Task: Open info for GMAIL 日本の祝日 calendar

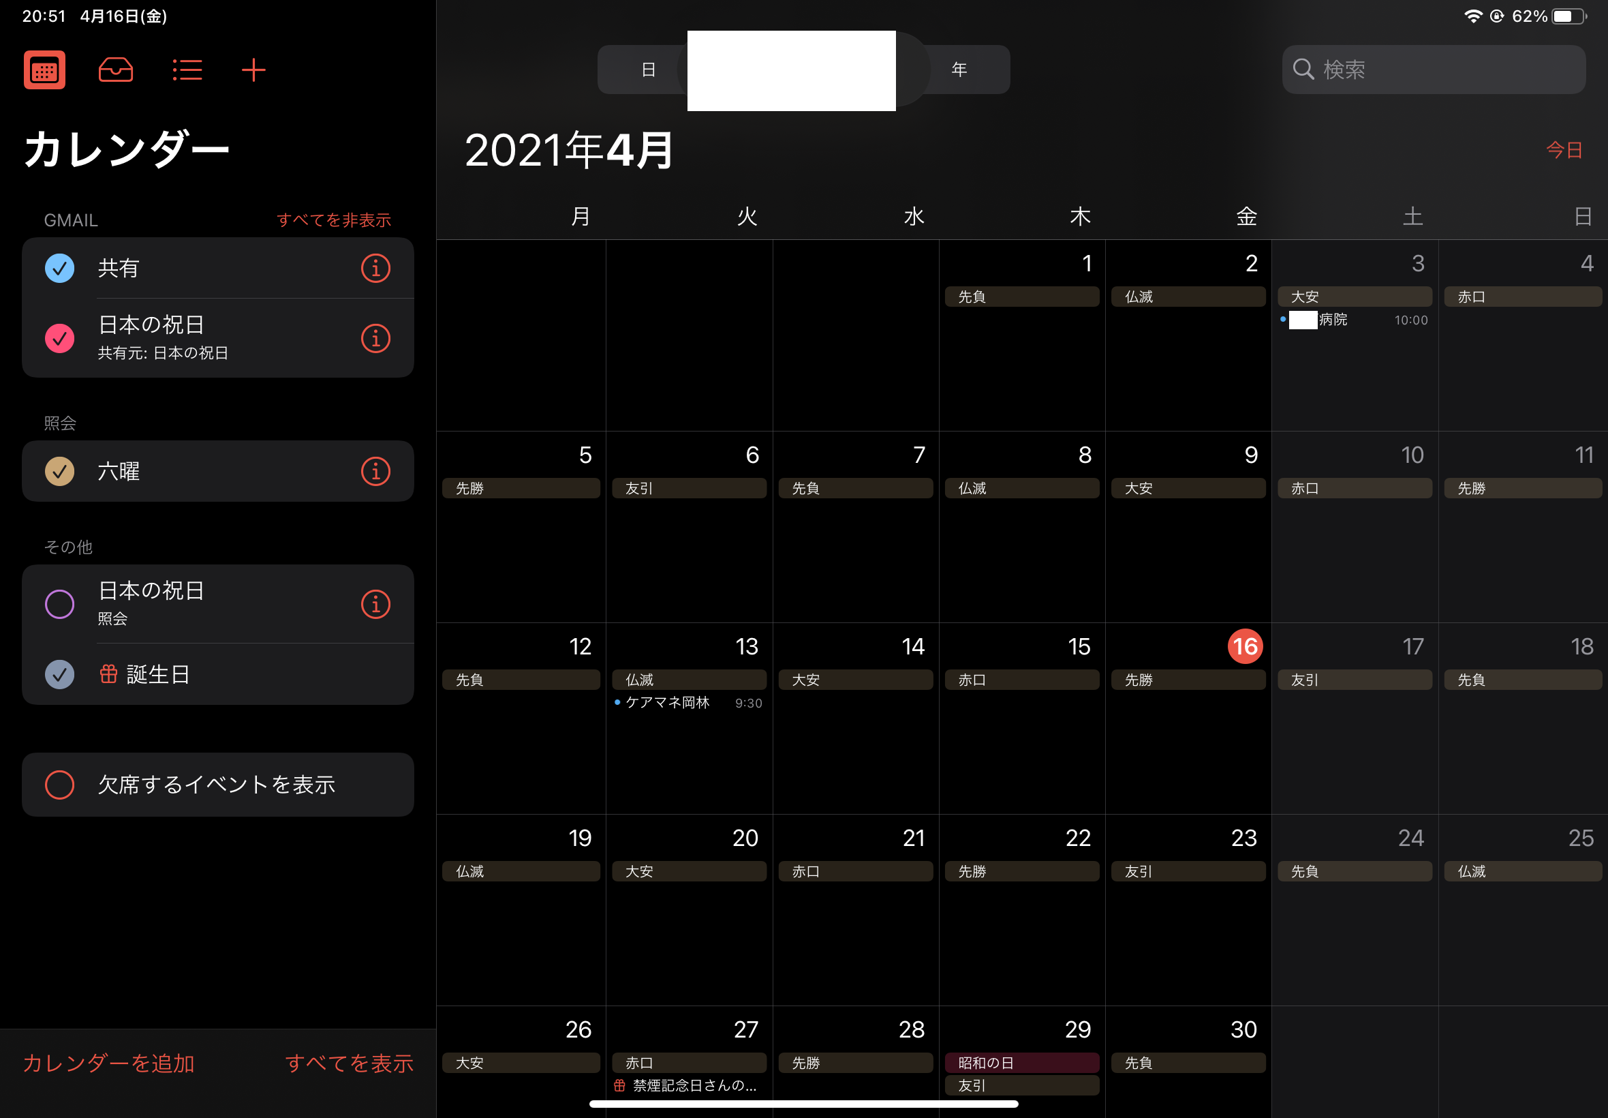Action: point(375,339)
